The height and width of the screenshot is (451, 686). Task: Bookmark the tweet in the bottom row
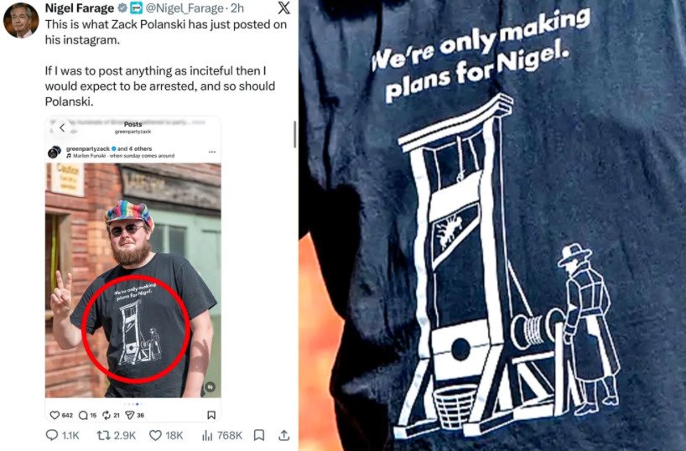(x=259, y=435)
